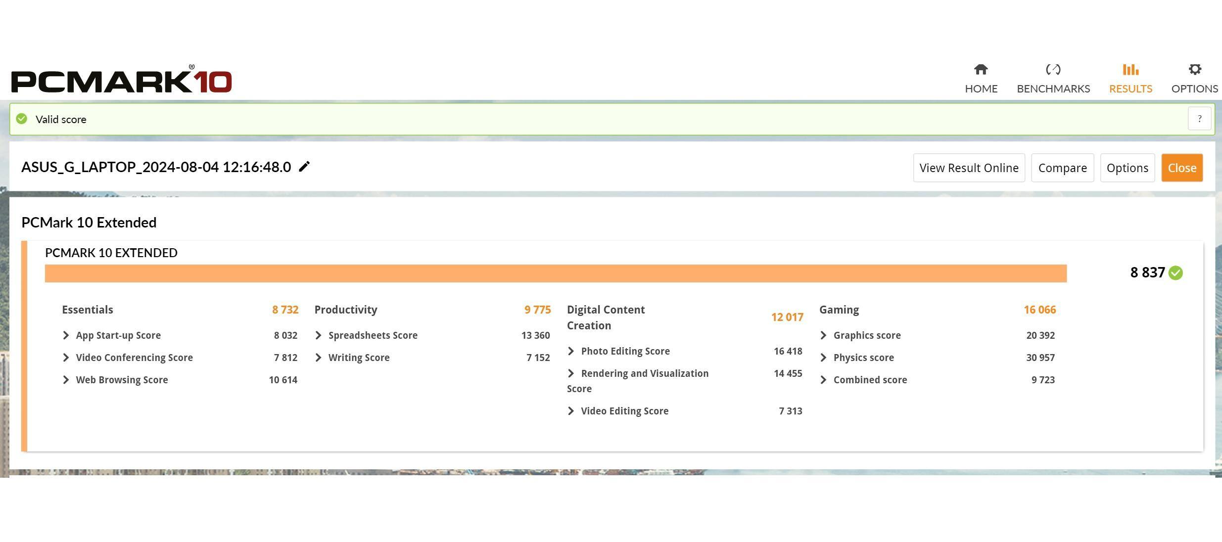The height and width of the screenshot is (542, 1222).
Task: Expand Graphics score details
Action: [x=823, y=335]
